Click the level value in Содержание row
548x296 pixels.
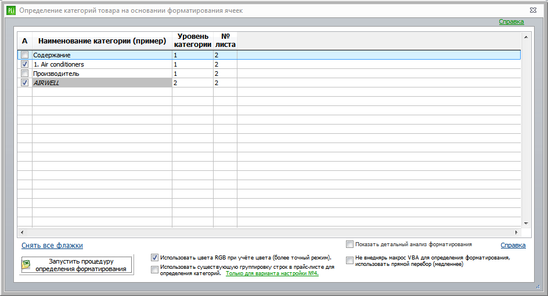pyautogui.click(x=193, y=54)
